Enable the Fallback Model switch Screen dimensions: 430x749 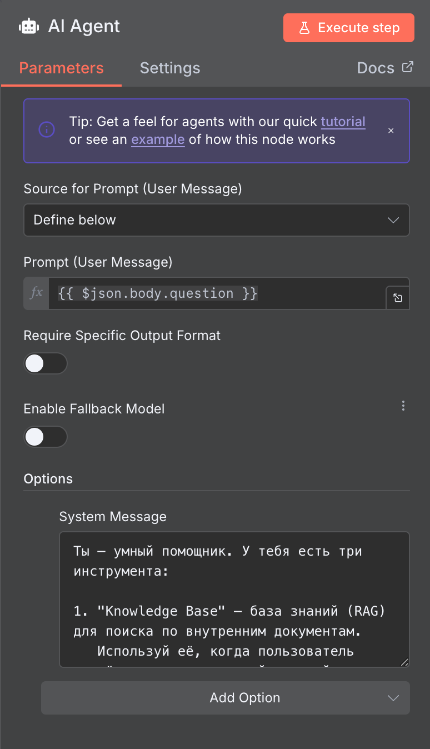tap(46, 437)
